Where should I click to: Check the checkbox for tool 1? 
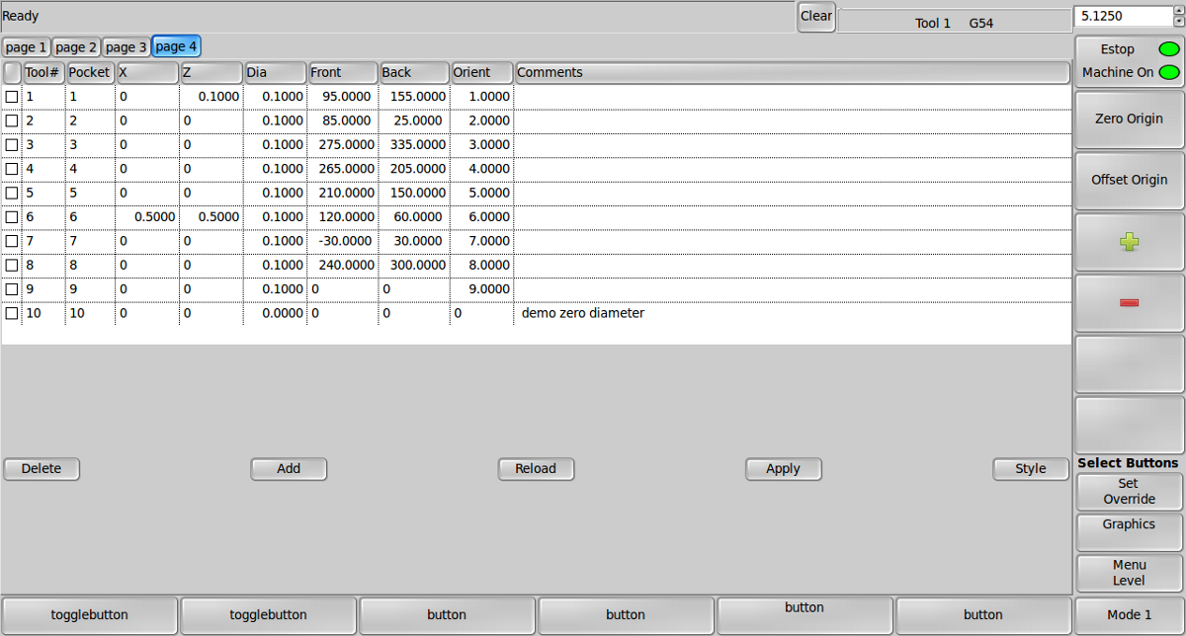point(12,97)
